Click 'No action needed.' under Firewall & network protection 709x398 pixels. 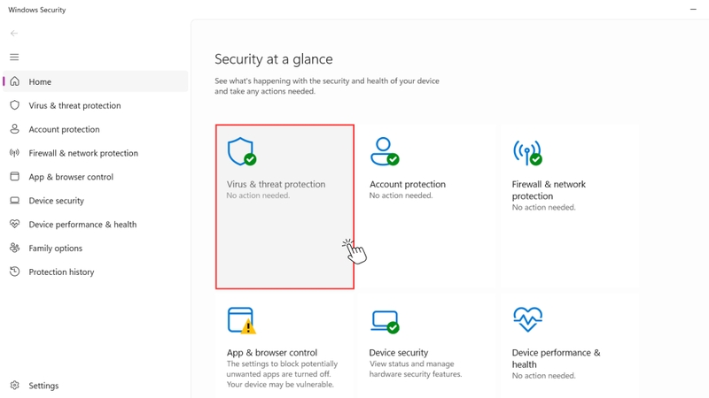coord(543,207)
